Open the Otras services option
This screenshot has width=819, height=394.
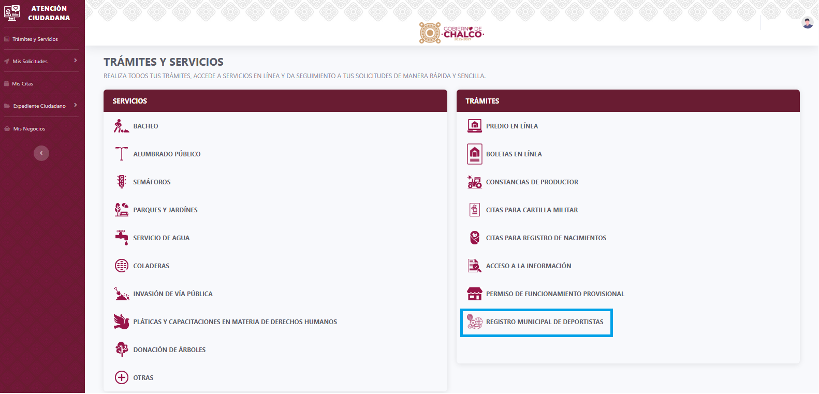(143, 377)
